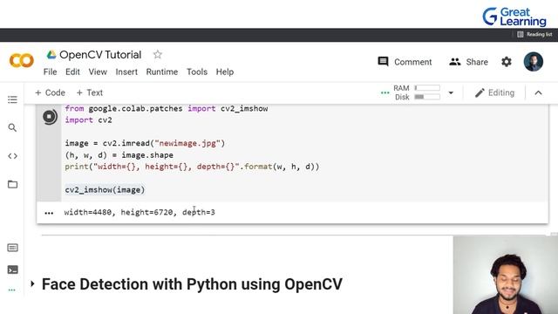The width and height of the screenshot is (558, 314).
Task: Open the Tools menu
Action: 197,72
